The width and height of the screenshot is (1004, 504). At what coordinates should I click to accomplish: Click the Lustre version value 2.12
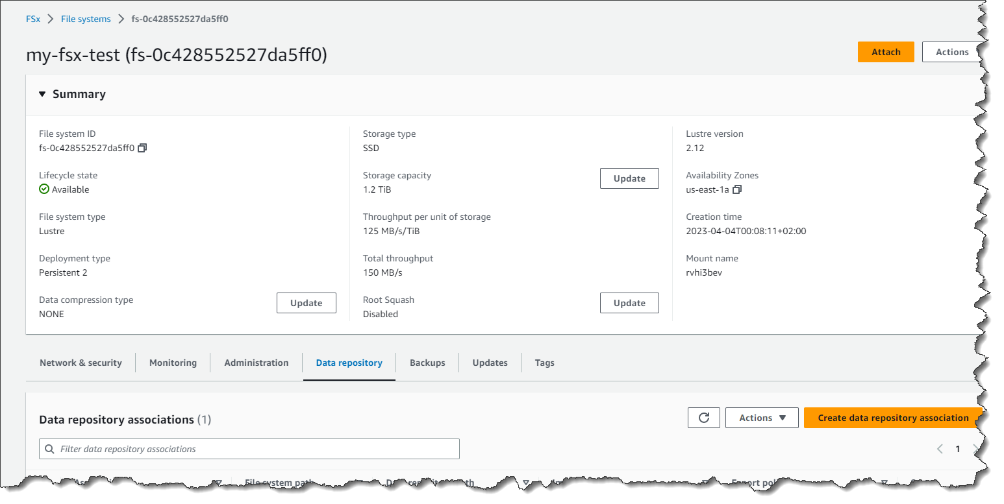pos(695,148)
